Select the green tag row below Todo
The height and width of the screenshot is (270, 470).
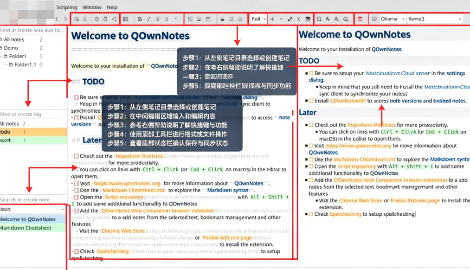pos(33,140)
